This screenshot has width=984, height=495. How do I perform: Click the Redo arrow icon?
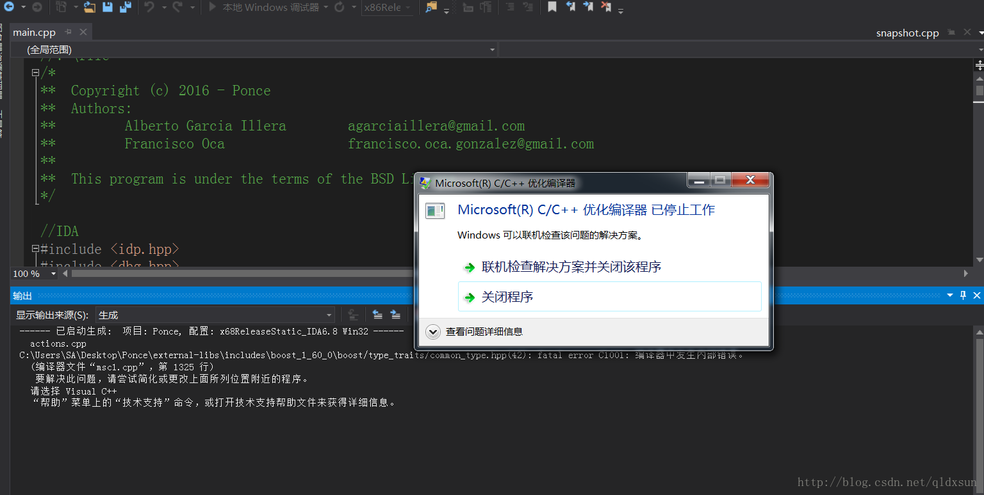click(177, 7)
